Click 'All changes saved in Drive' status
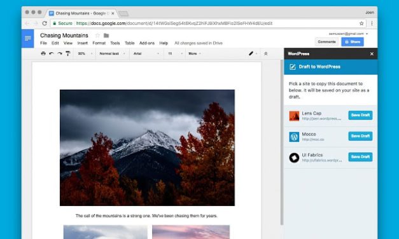399x239 pixels. 199,43
